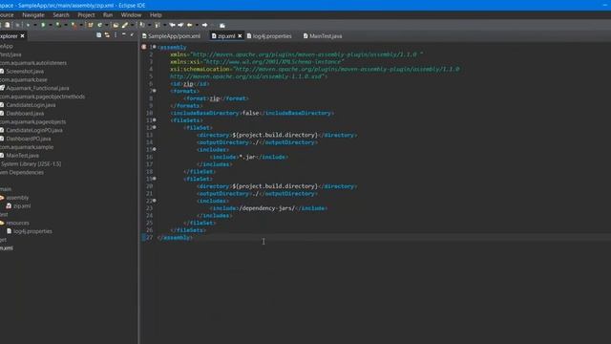Click the Run Last Tool icon with the red toolbox
Screen dimensions: 611x344
tap(74, 25)
